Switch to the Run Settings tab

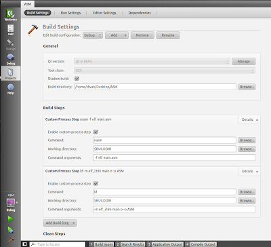pos(70,13)
